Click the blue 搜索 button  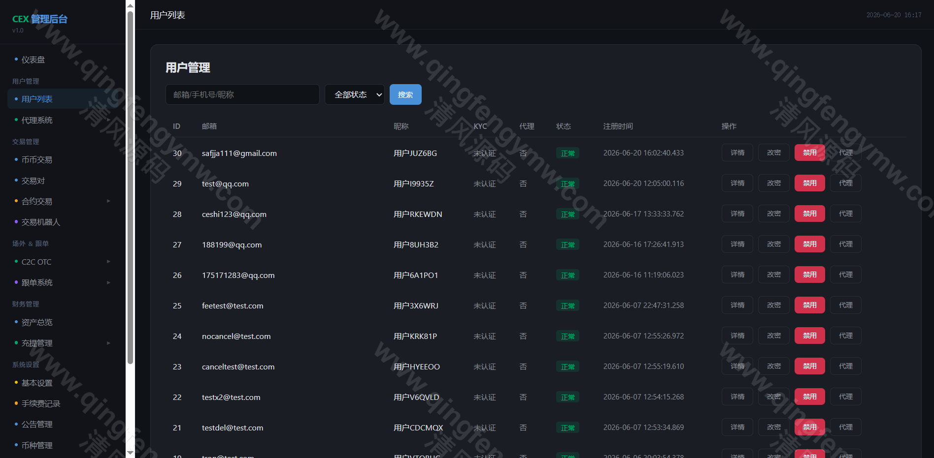pos(405,94)
